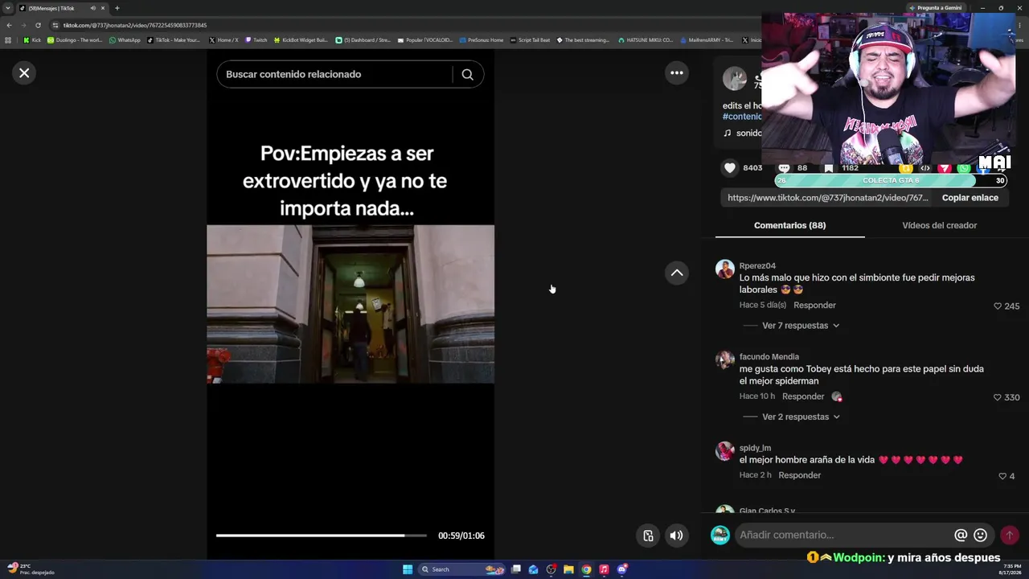
Task: Open Chrome apps grid icon
Action: click(x=8, y=40)
